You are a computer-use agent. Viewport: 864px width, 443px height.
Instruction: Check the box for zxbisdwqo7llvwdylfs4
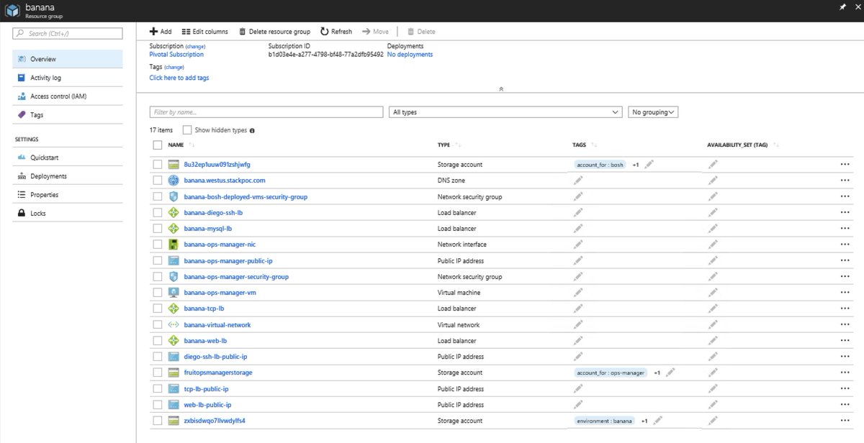pos(158,421)
